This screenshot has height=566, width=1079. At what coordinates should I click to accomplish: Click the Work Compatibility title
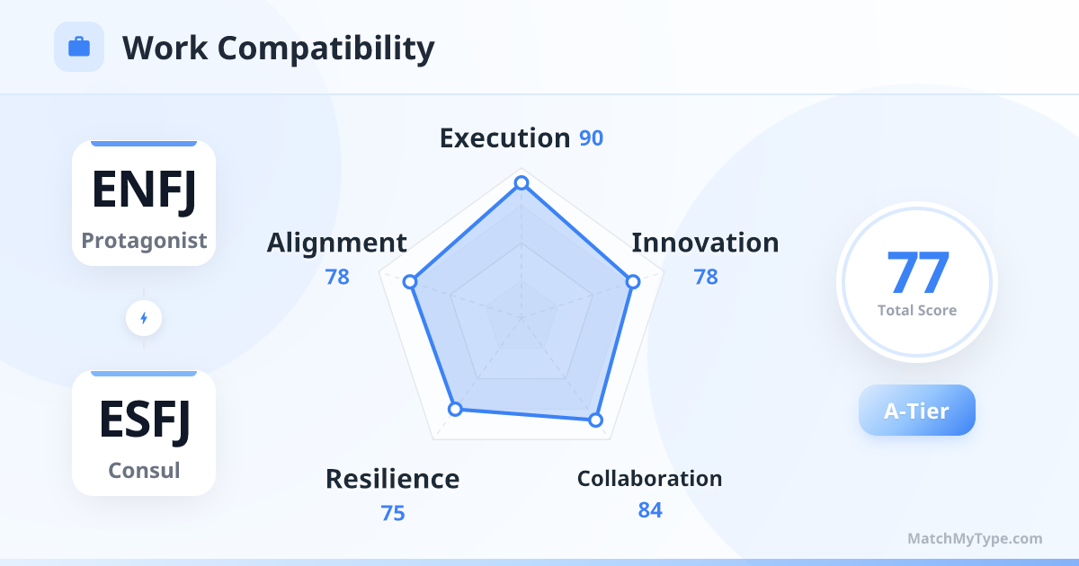[278, 48]
